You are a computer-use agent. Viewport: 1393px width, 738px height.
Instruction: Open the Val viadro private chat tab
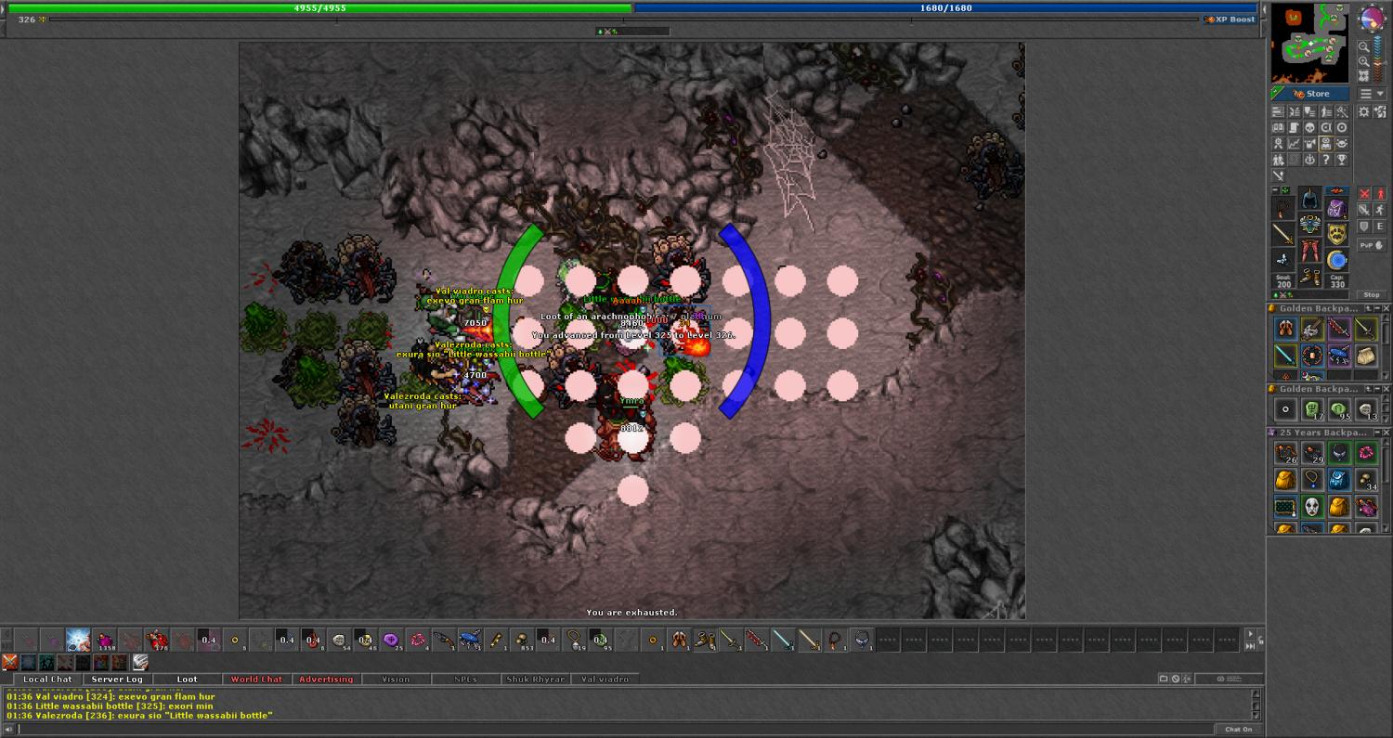coord(605,680)
